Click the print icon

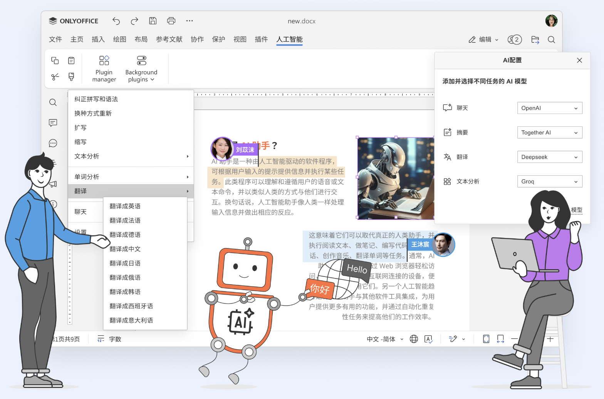171,21
